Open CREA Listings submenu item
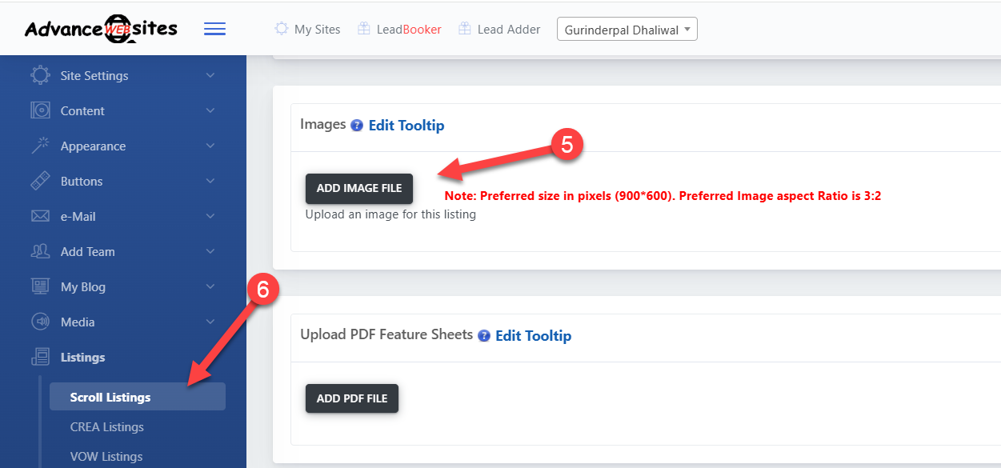This screenshot has width=1001, height=468. pos(106,426)
